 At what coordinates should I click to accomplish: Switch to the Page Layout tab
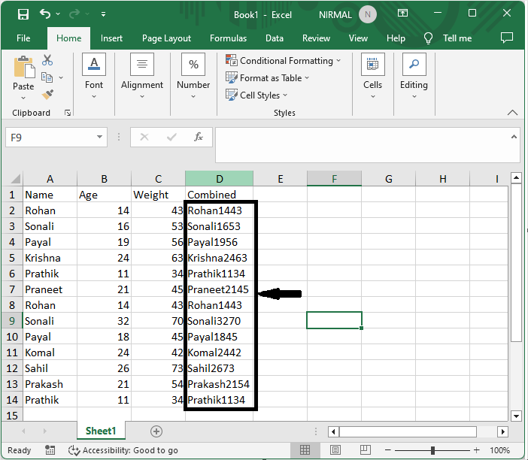pos(166,38)
